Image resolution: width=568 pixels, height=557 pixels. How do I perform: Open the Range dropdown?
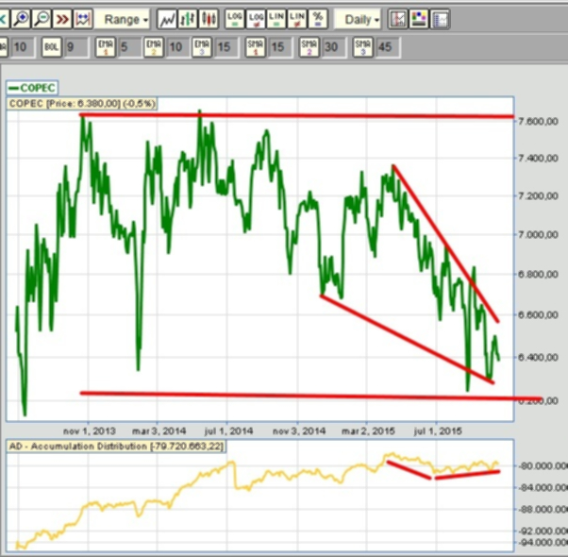[x=122, y=19]
